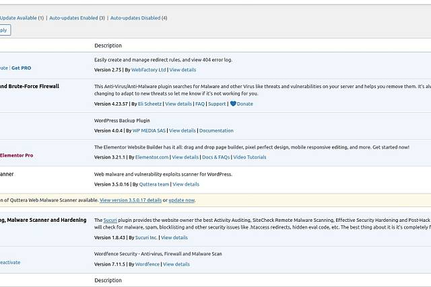
Task: Open Eli Scheetz author link
Action: coord(150,104)
